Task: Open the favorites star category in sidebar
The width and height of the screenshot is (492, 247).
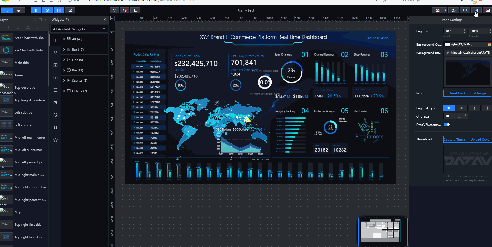Action: click(56, 140)
